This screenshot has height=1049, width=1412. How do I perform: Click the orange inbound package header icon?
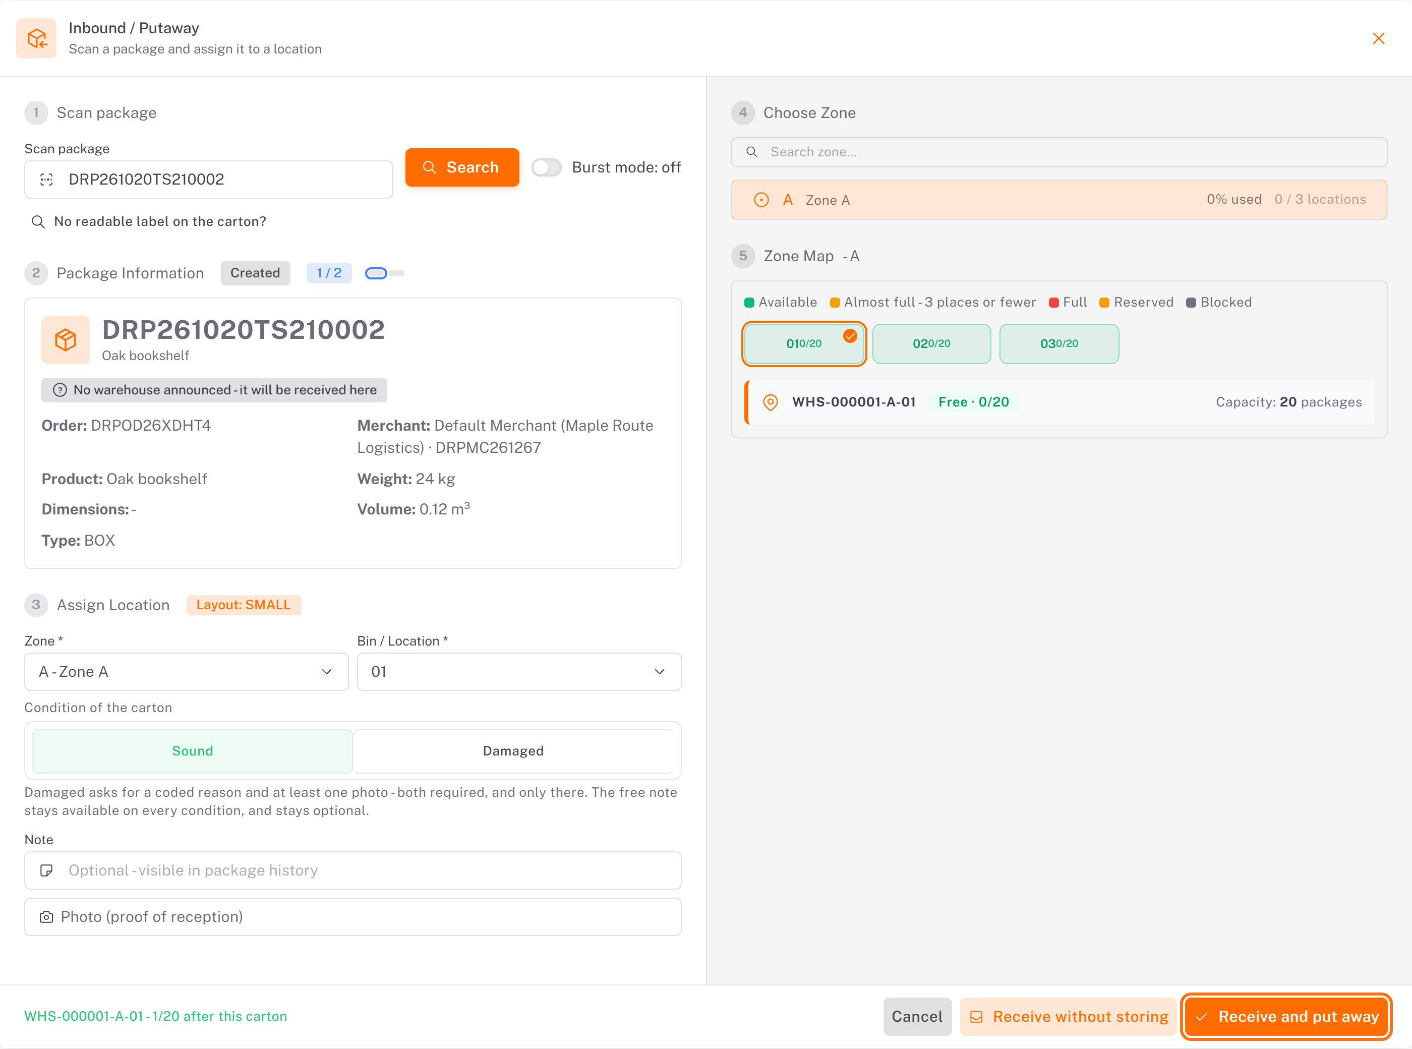[x=36, y=38]
